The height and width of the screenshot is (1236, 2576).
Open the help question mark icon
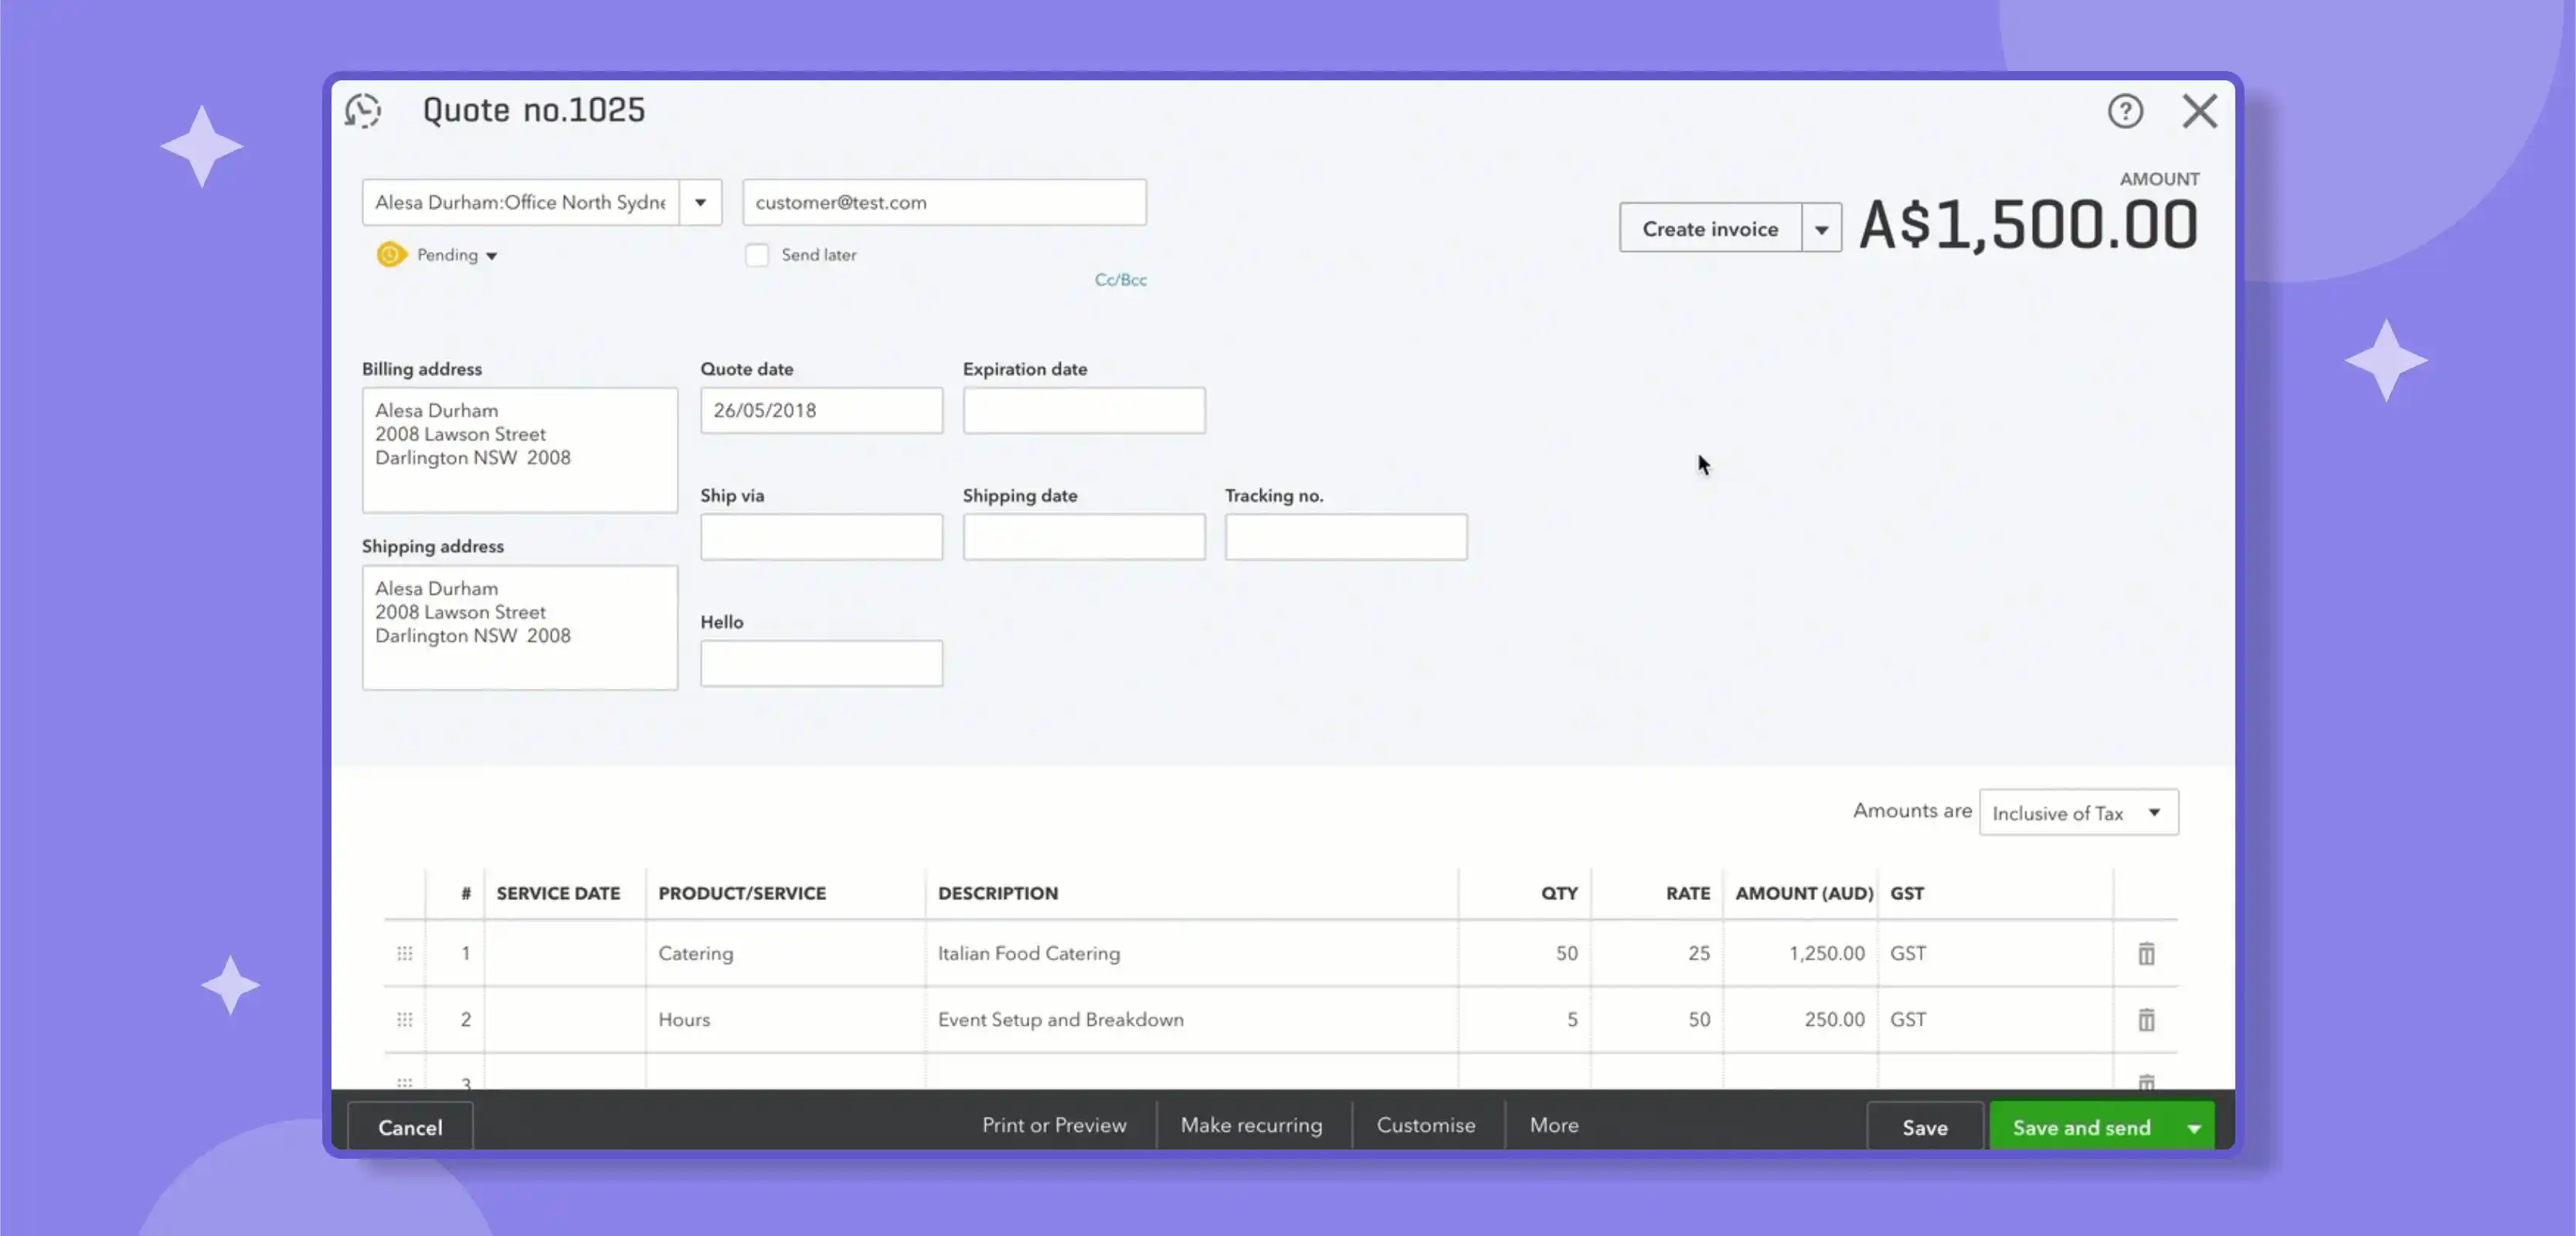[x=2126, y=111]
